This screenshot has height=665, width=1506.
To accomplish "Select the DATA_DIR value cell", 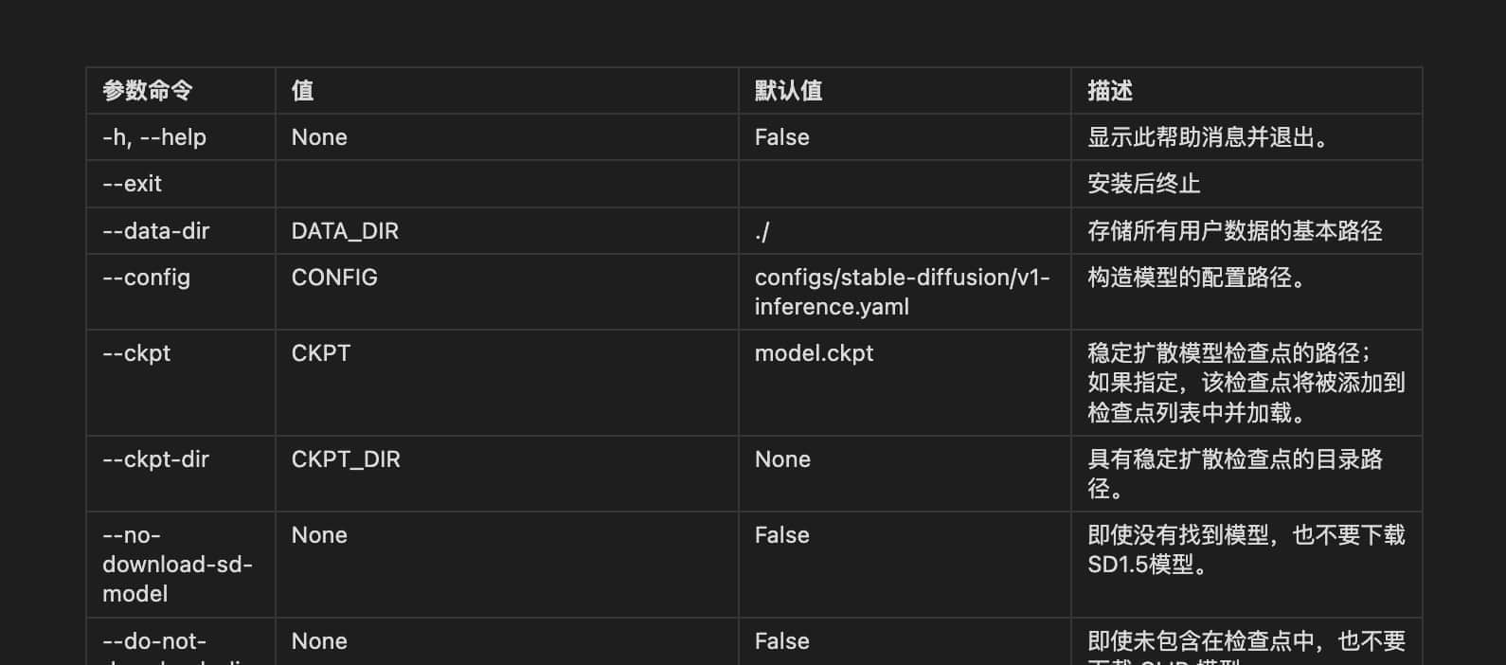I will click(x=345, y=231).
